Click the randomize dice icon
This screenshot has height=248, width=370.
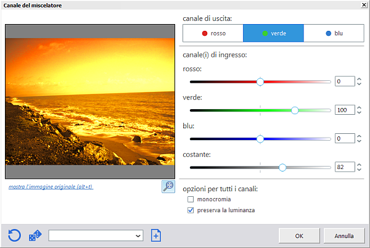tap(35, 236)
